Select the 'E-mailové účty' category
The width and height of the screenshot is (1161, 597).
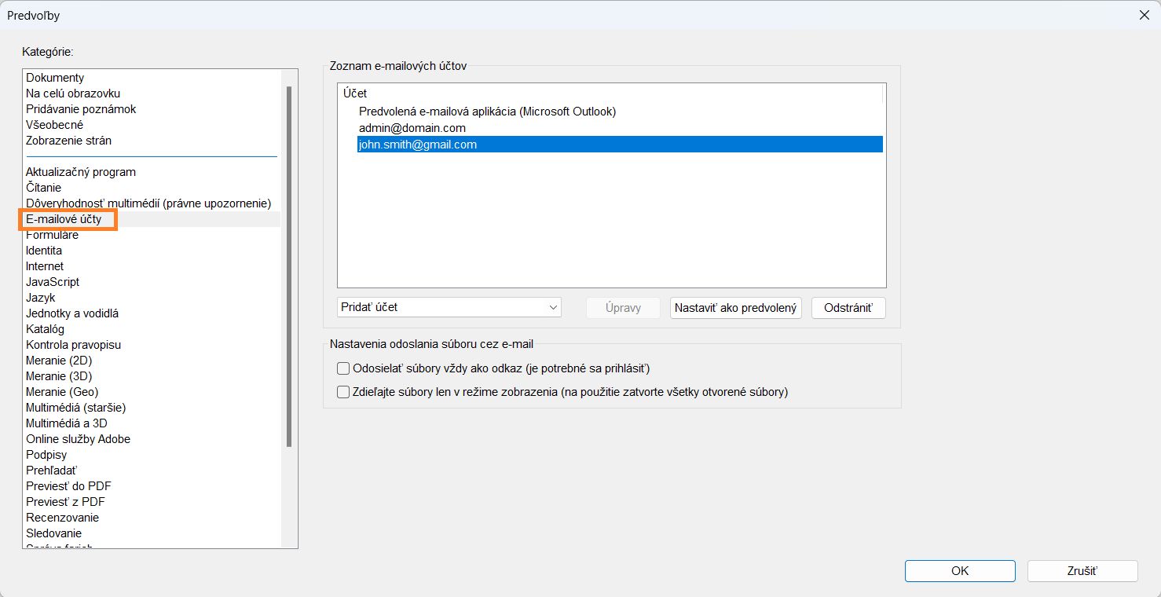[64, 219]
